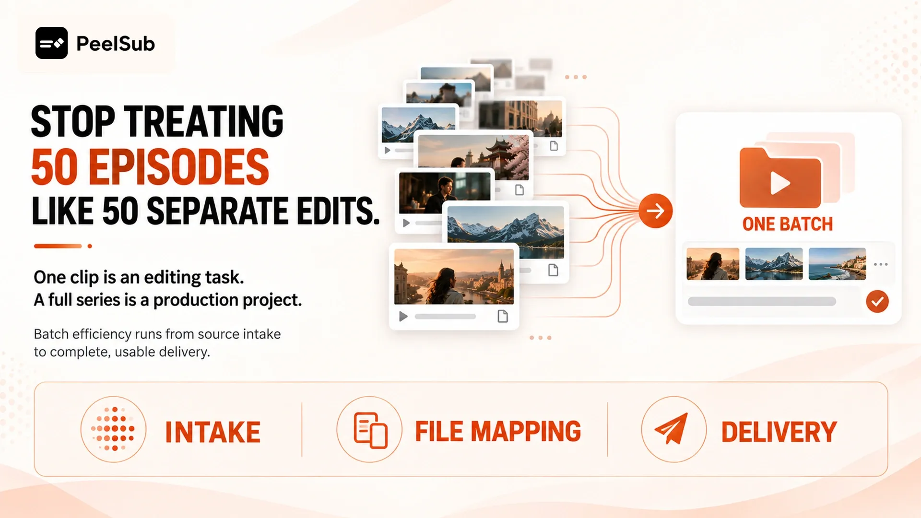Click the file icon beside the city buildings clip
Image resolution: width=921 pixels, height=518 pixels.
[554, 146]
